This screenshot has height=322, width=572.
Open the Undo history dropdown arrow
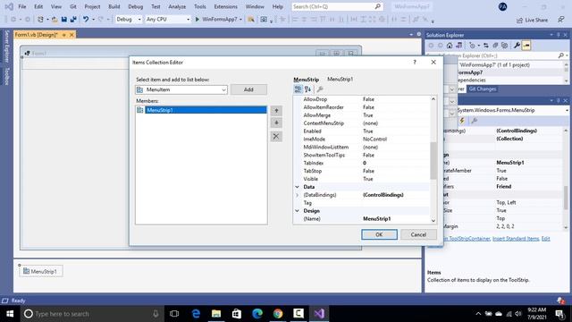[93, 20]
